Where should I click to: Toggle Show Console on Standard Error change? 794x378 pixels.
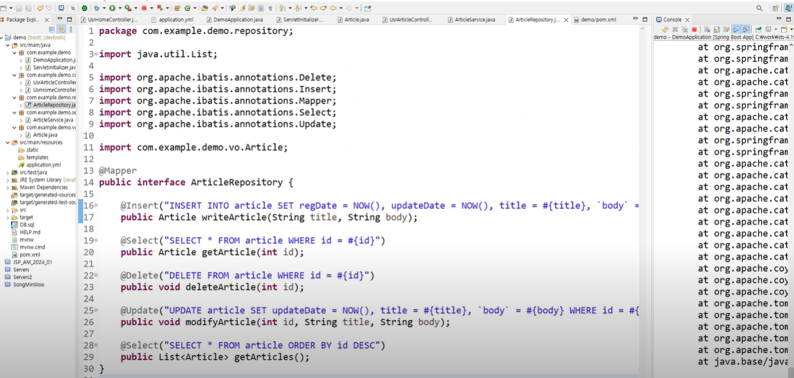click(x=746, y=29)
